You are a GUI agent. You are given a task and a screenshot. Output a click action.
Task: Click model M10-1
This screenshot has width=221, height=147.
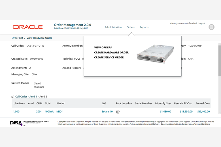[x=60, y=112]
